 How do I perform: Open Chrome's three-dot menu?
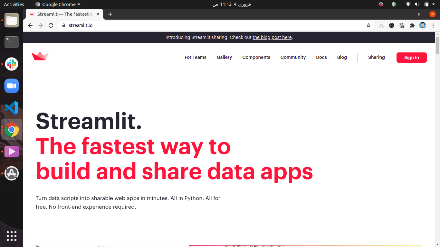click(433, 25)
